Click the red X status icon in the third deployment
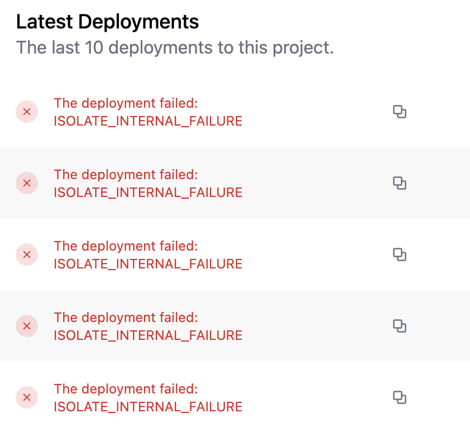This screenshot has height=432, width=470. 26,255
